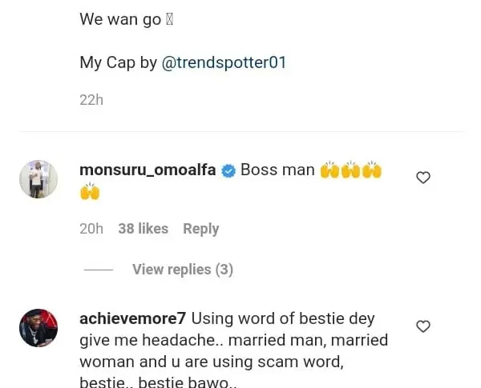Viewport: 481px width, 388px height.
Task: Click the "We wan go" caption line
Action: pyautogui.click(x=120, y=19)
